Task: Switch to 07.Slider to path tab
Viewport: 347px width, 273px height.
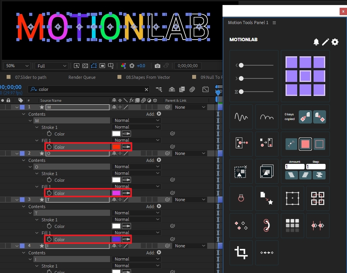Action: pyautogui.click(x=31, y=77)
